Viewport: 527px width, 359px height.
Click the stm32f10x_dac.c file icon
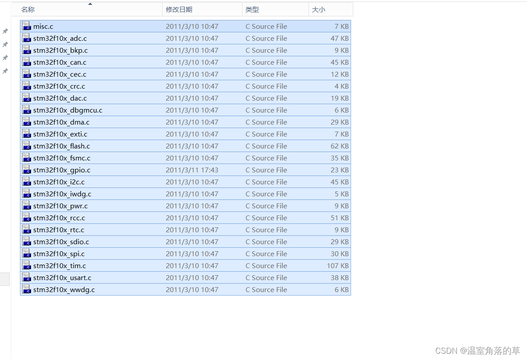27,98
